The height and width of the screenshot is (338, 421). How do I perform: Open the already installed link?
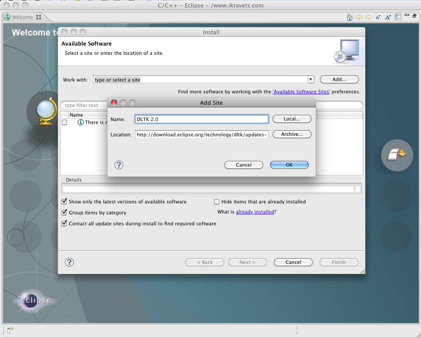tap(255, 212)
